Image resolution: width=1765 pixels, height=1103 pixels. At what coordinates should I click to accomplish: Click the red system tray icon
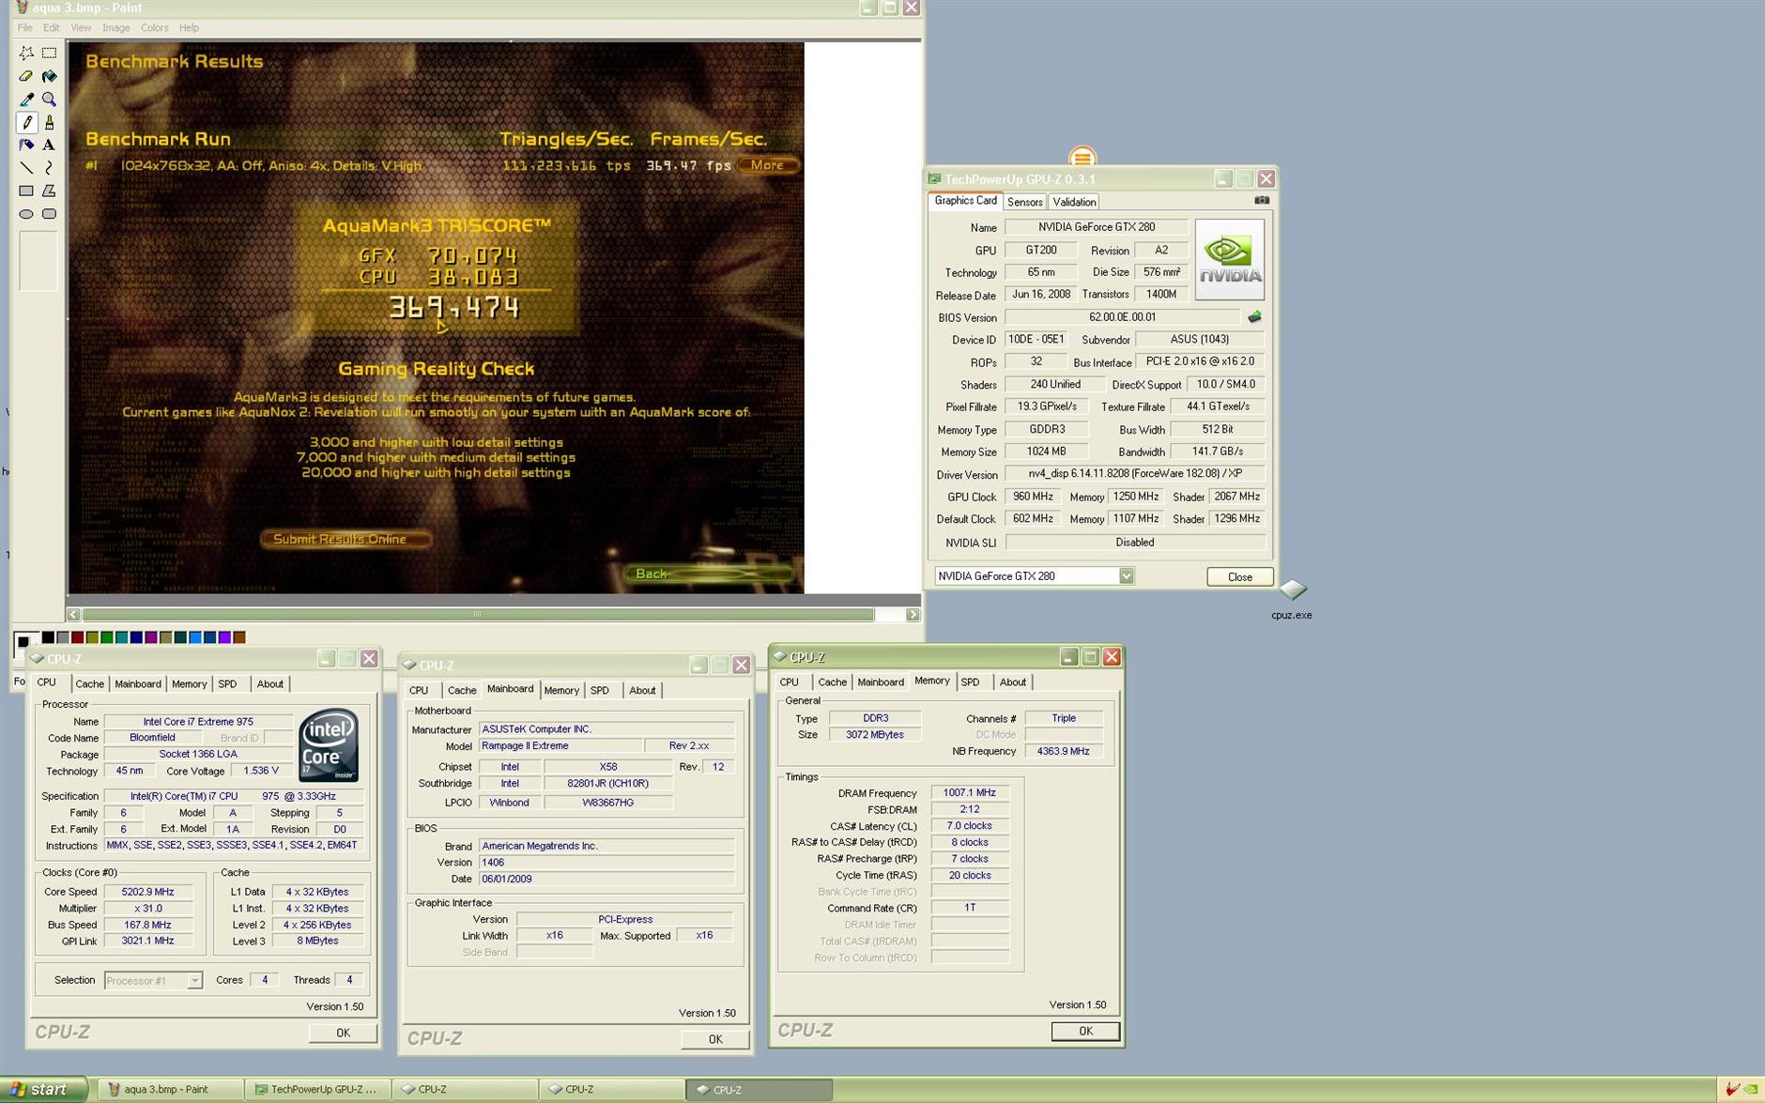[1732, 1089]
